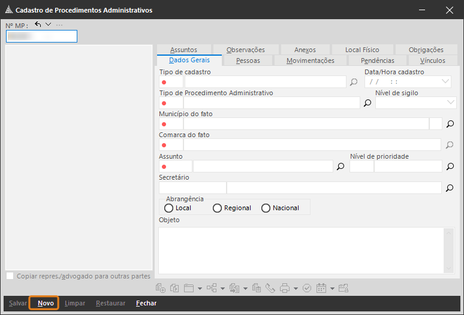Open the Movimentações tab
This screenshot has width=464, height=315.
(311, 60)
